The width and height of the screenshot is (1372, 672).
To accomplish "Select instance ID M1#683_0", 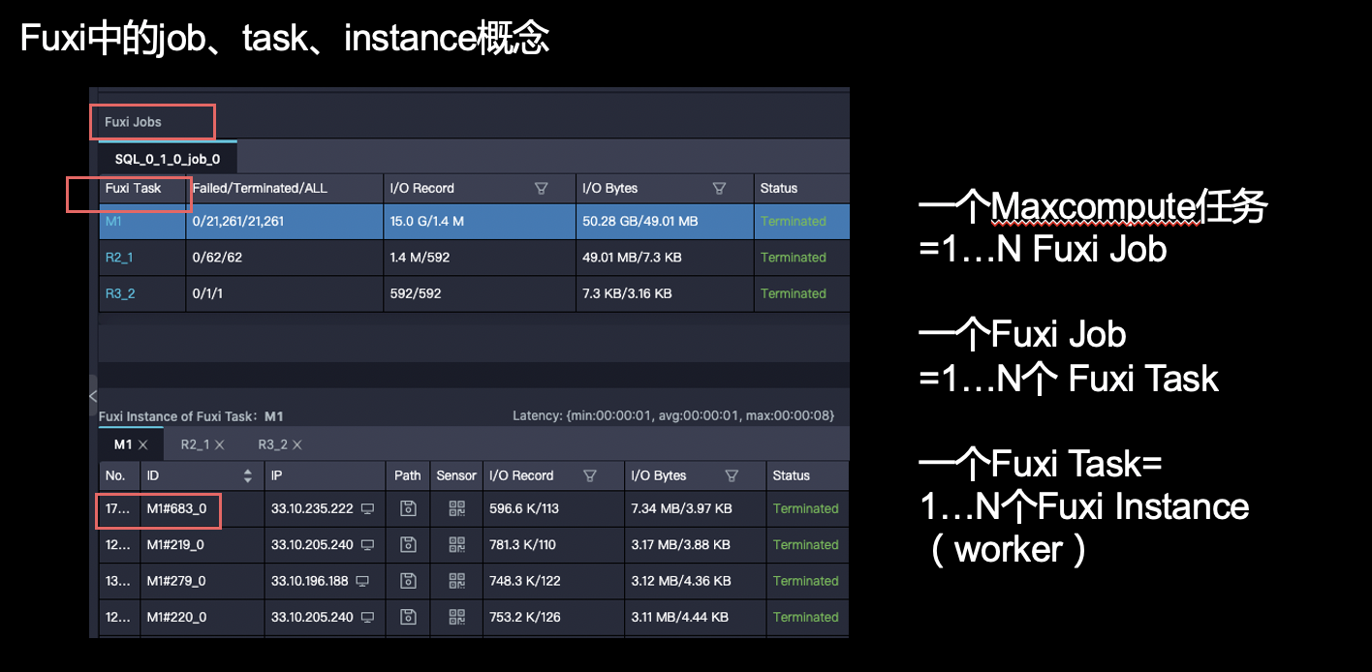I will pos(176,508).
